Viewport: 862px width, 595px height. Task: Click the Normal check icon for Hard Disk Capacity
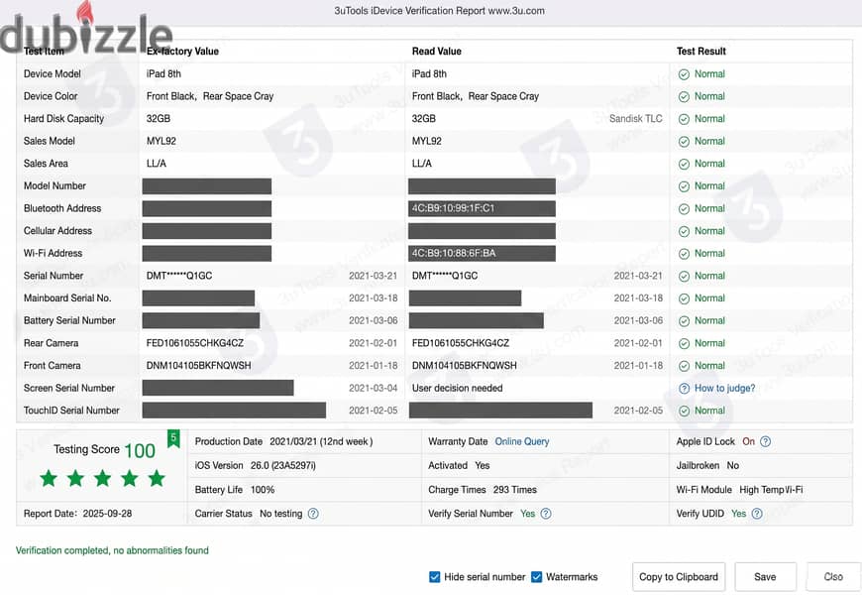coord(684,119)
